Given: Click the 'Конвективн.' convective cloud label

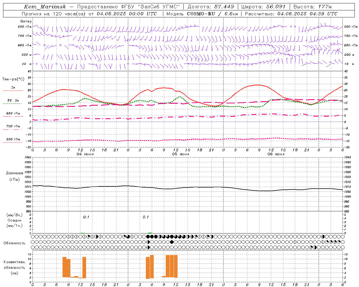Looking at the screenshot, I should click(x=15, y=262).
